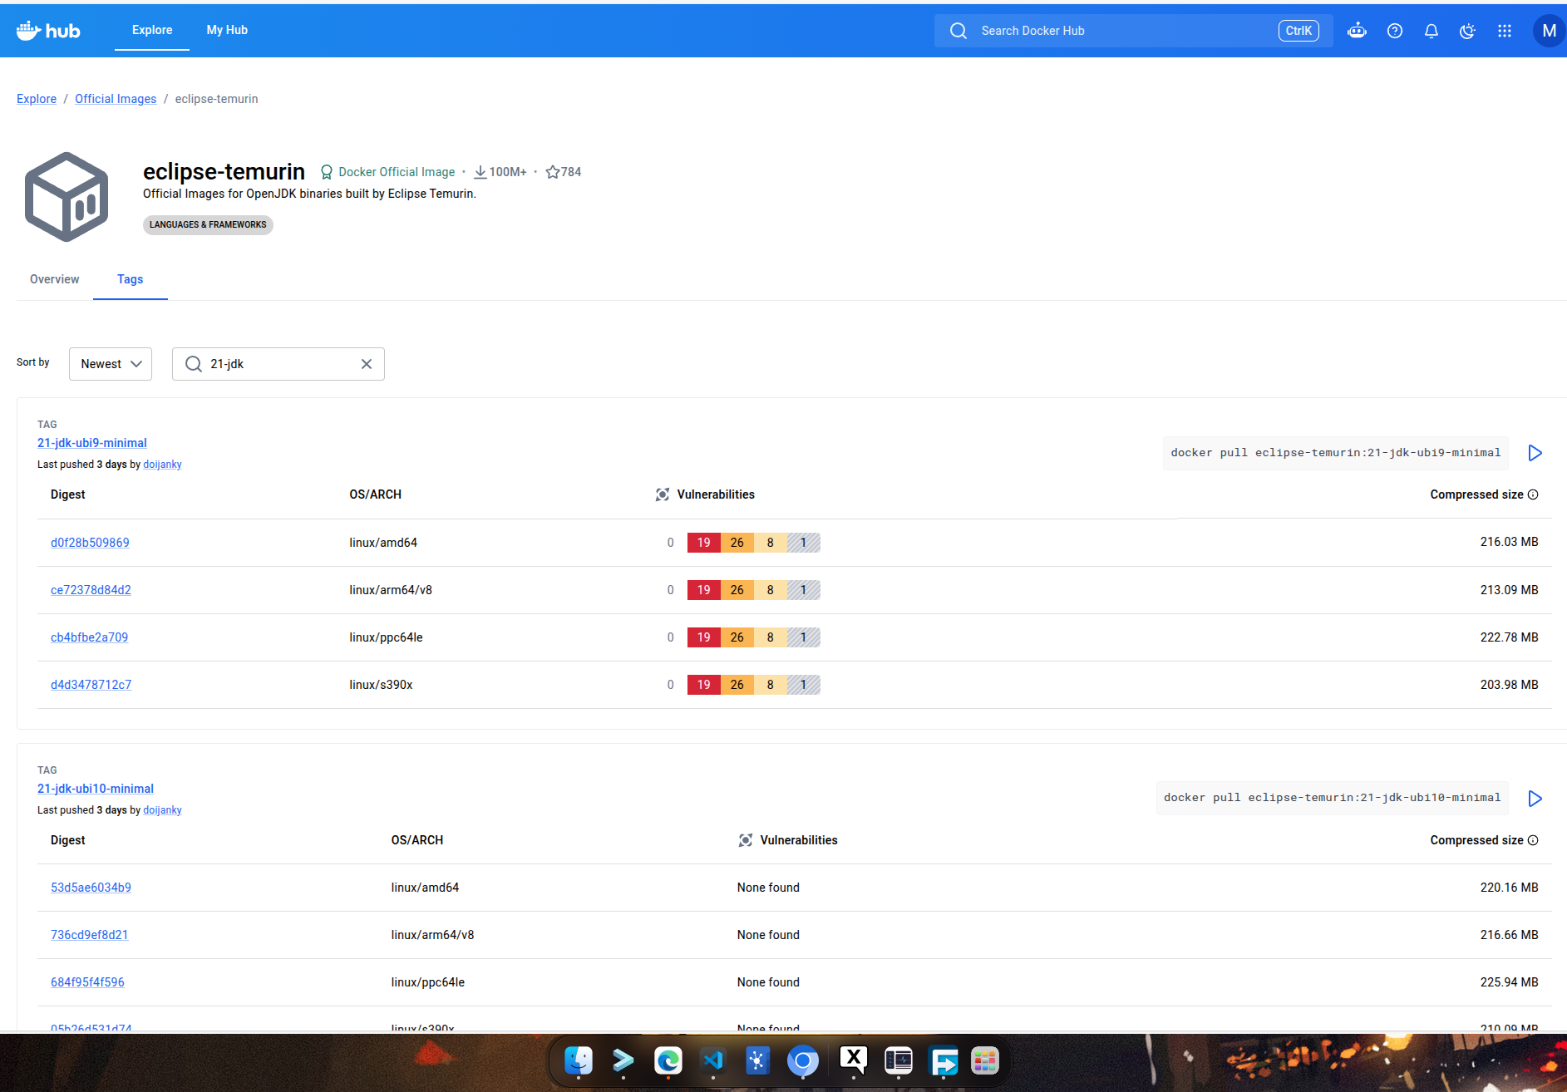Click the CtrlK shortcut badge

point(1298,31)
